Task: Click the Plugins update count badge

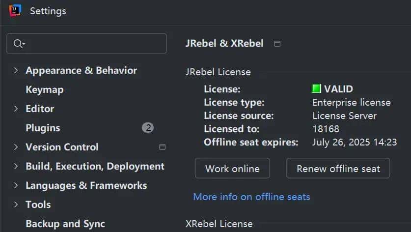Action: point(148,128)
